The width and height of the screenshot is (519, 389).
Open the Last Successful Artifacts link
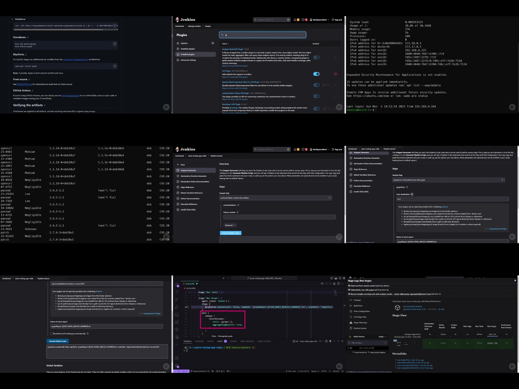click(412, 306)
